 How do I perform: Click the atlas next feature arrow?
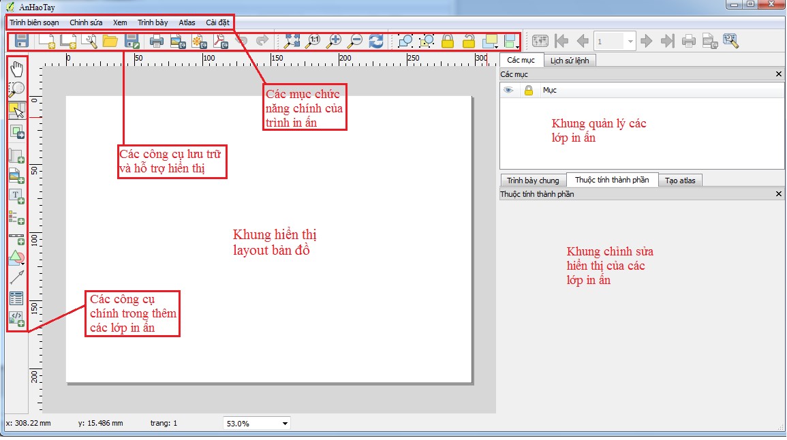pos(647,41)
